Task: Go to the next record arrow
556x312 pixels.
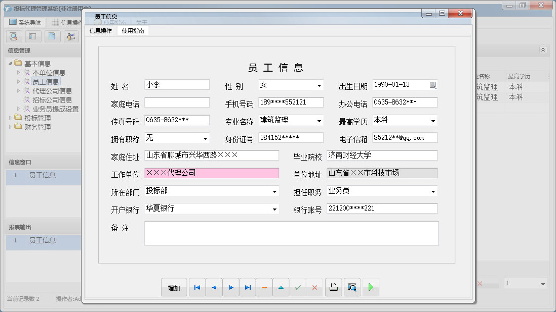Action: coord(231,288)
